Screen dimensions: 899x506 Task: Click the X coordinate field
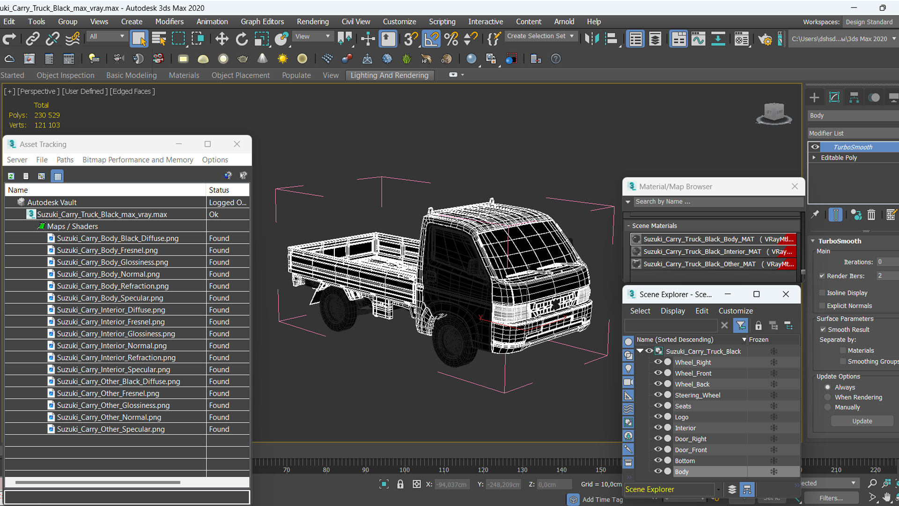(x=453, y=484)
